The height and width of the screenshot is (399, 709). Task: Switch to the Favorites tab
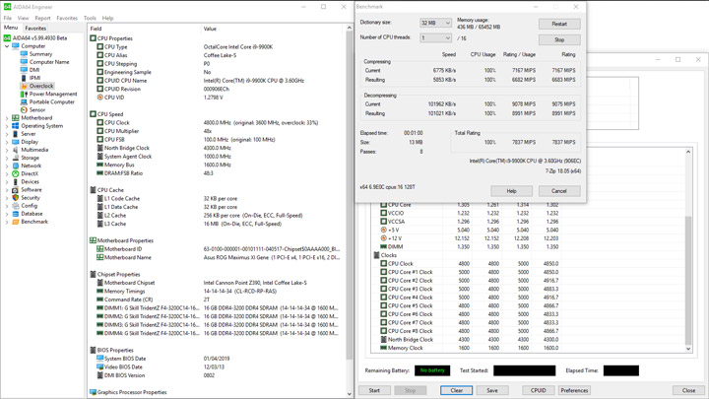pyautogui.click(x=35, y=28)
